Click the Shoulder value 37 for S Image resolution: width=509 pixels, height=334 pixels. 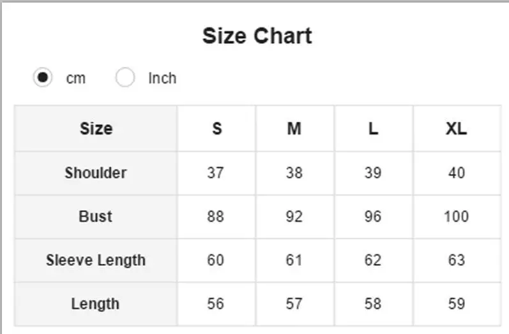pyautogui.click(x=216, y=173)
